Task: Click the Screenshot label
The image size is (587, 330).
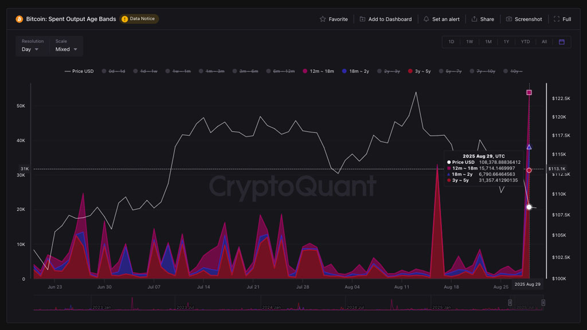Action: coord(528,19)
